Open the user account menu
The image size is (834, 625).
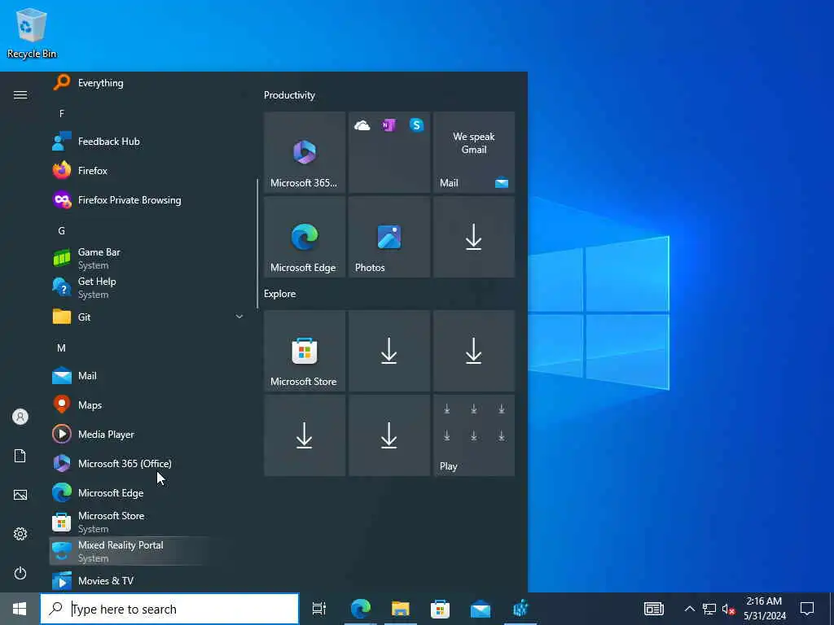[x=20, y=417]
